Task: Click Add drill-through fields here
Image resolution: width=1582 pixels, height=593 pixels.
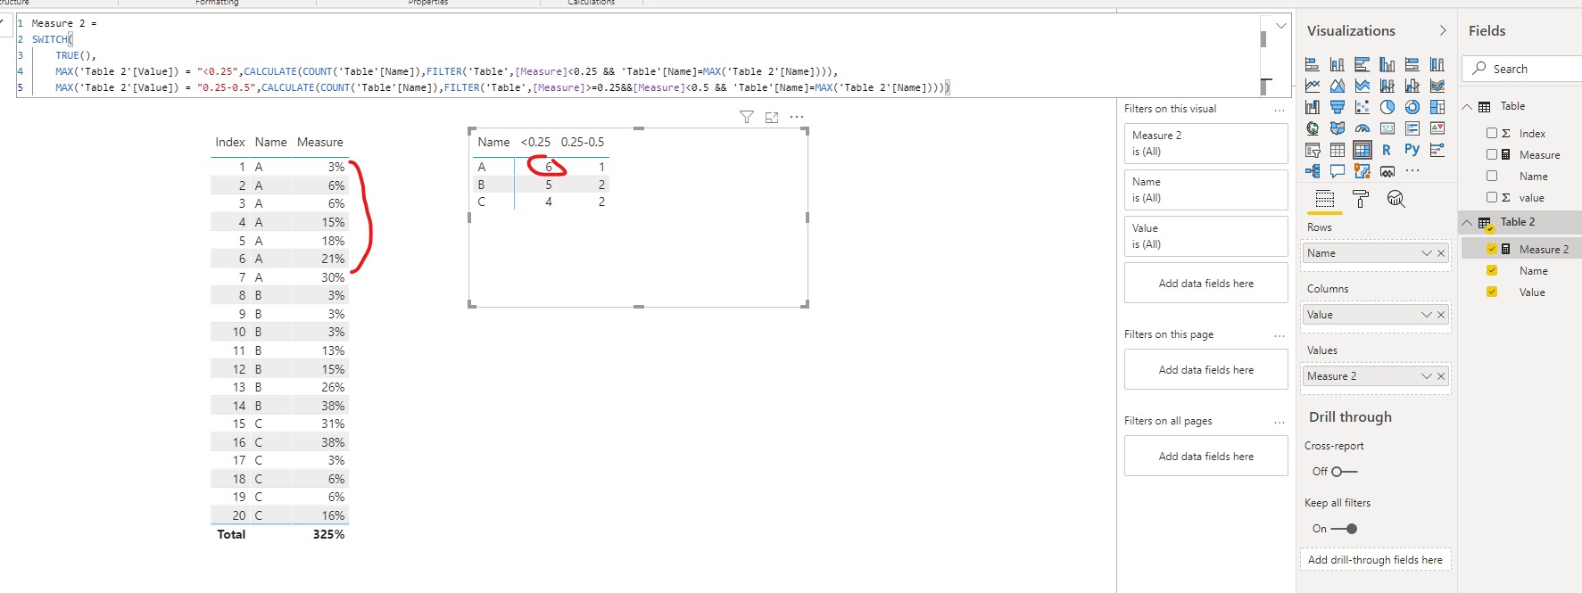Action: [x=1375, y=559]
